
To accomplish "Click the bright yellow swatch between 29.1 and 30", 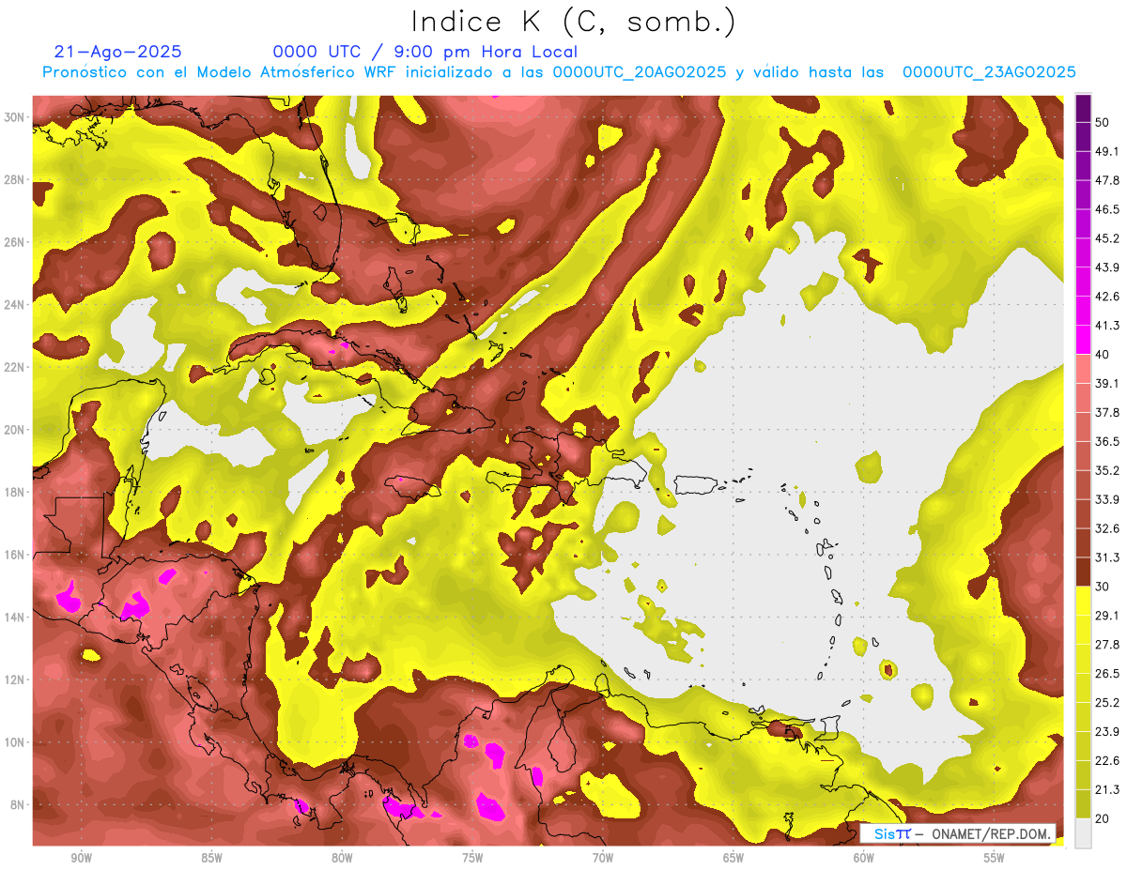I will [x=1083, y=601].
